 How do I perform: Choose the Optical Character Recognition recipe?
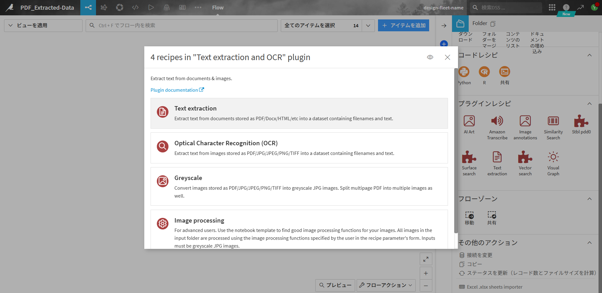299,148
